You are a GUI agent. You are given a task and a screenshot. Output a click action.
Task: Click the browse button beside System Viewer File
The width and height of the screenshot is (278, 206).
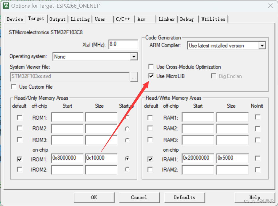point(134,77)
